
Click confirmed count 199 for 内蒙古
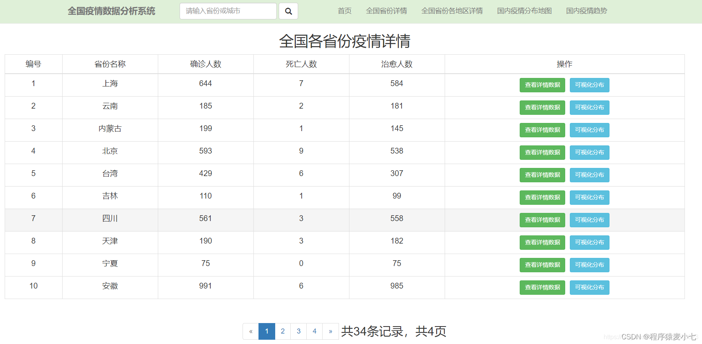206,128
